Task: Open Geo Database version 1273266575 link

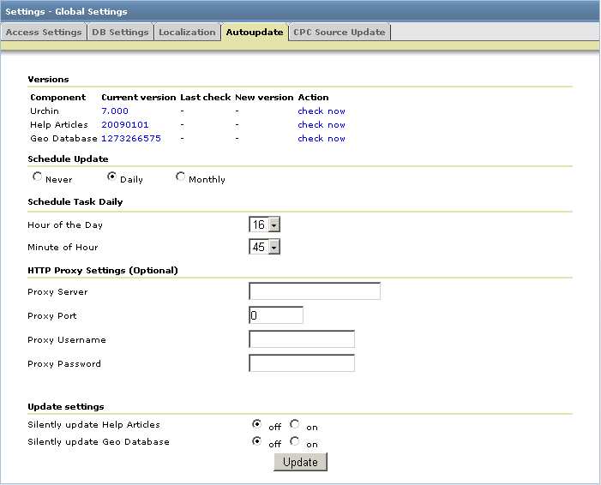Action: pyautogui.click(x=130, y=138)
